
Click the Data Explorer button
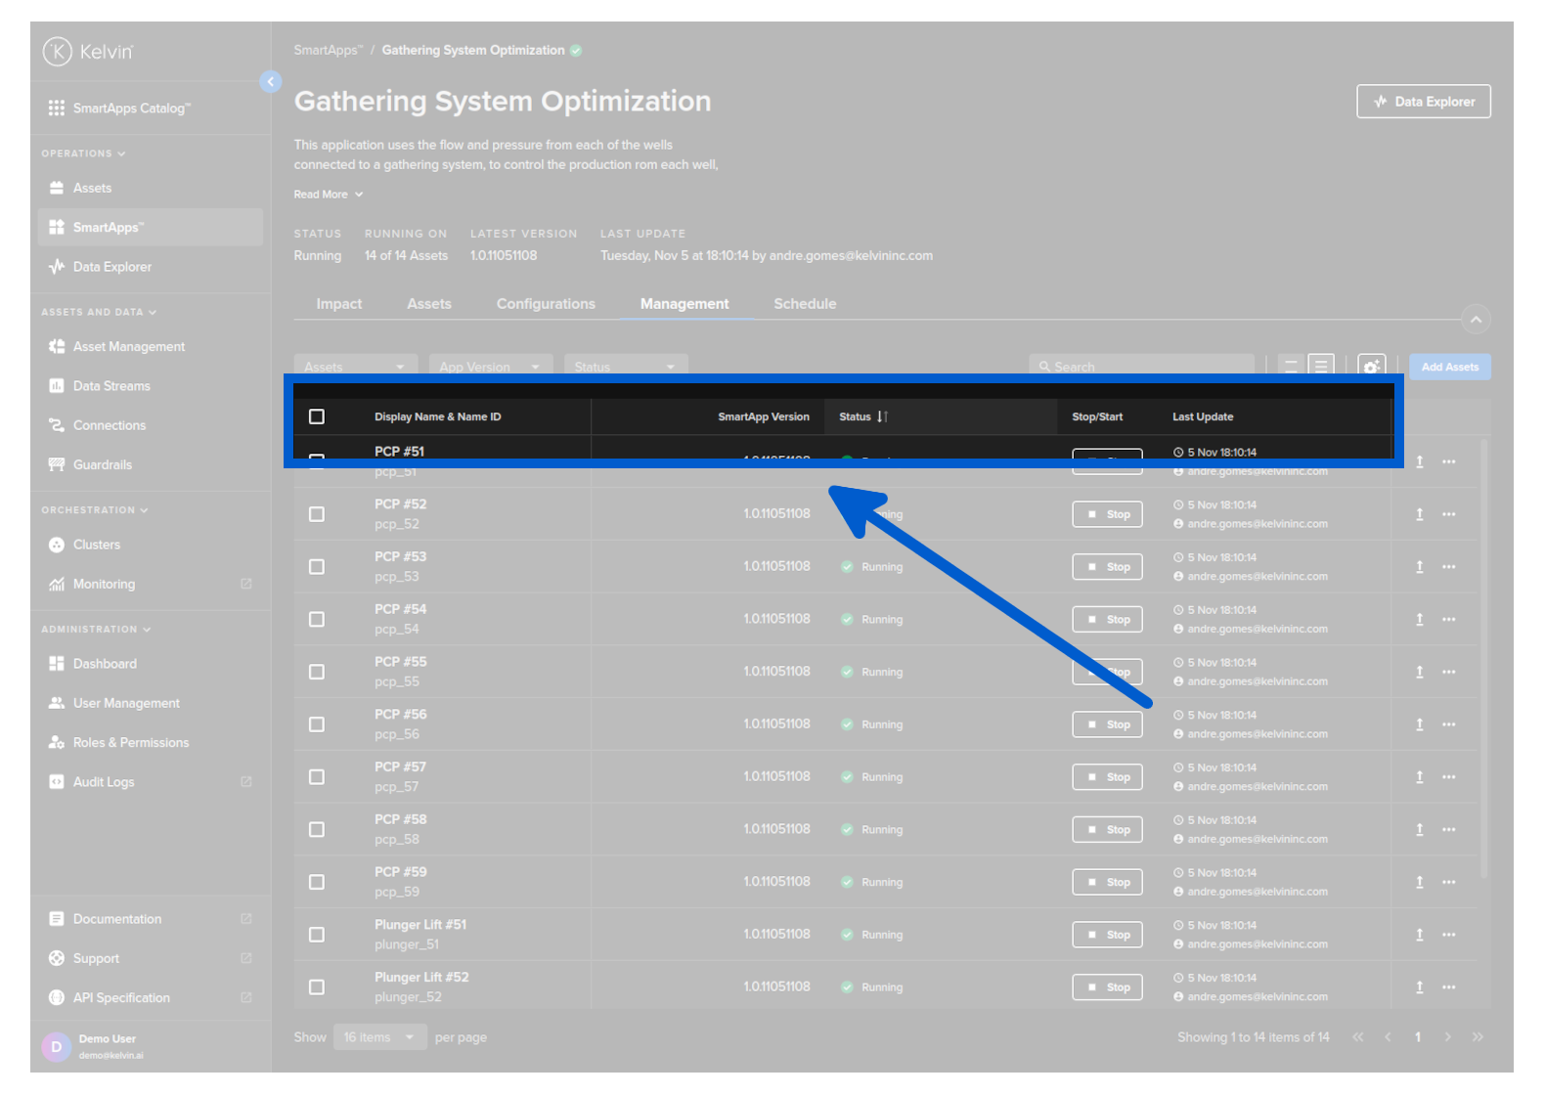pyautogui.click(x=1423, y=102)
